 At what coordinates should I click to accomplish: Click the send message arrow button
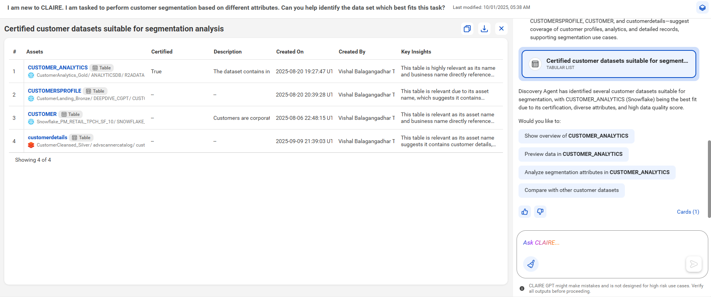(x=694, y=264)
